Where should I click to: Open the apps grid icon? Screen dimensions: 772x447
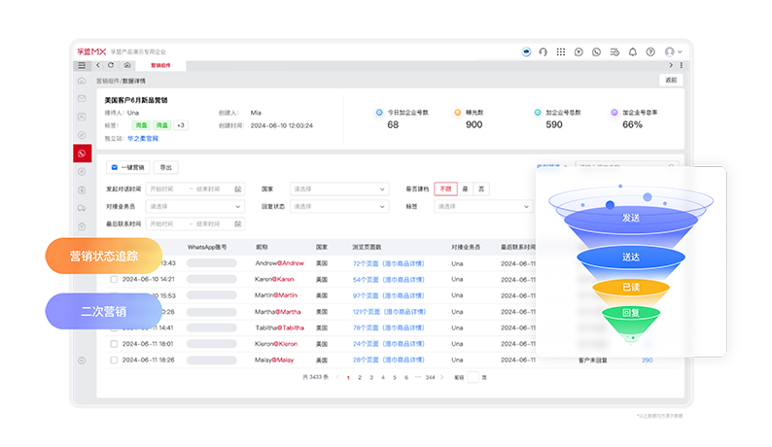(x=560, y=52)
